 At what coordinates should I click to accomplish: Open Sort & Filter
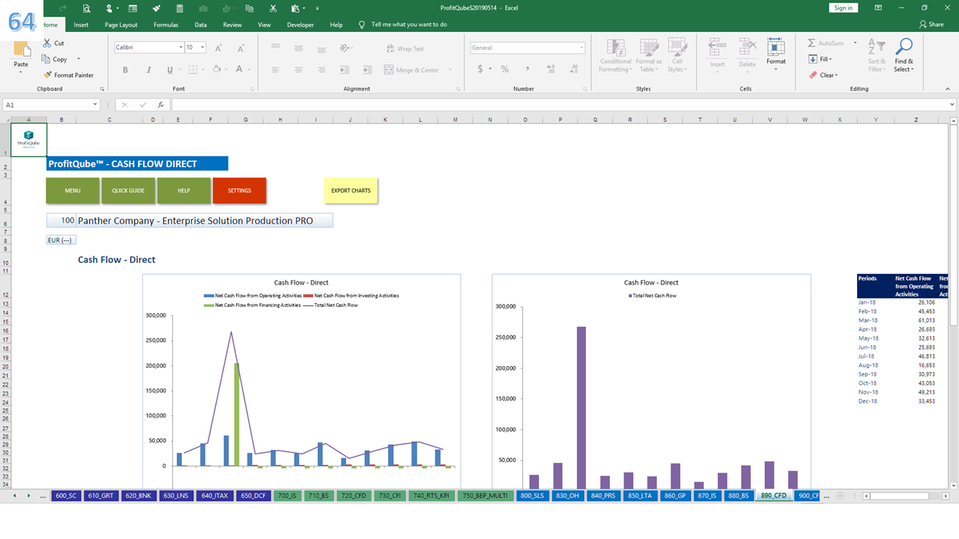(x=877, y=55)
